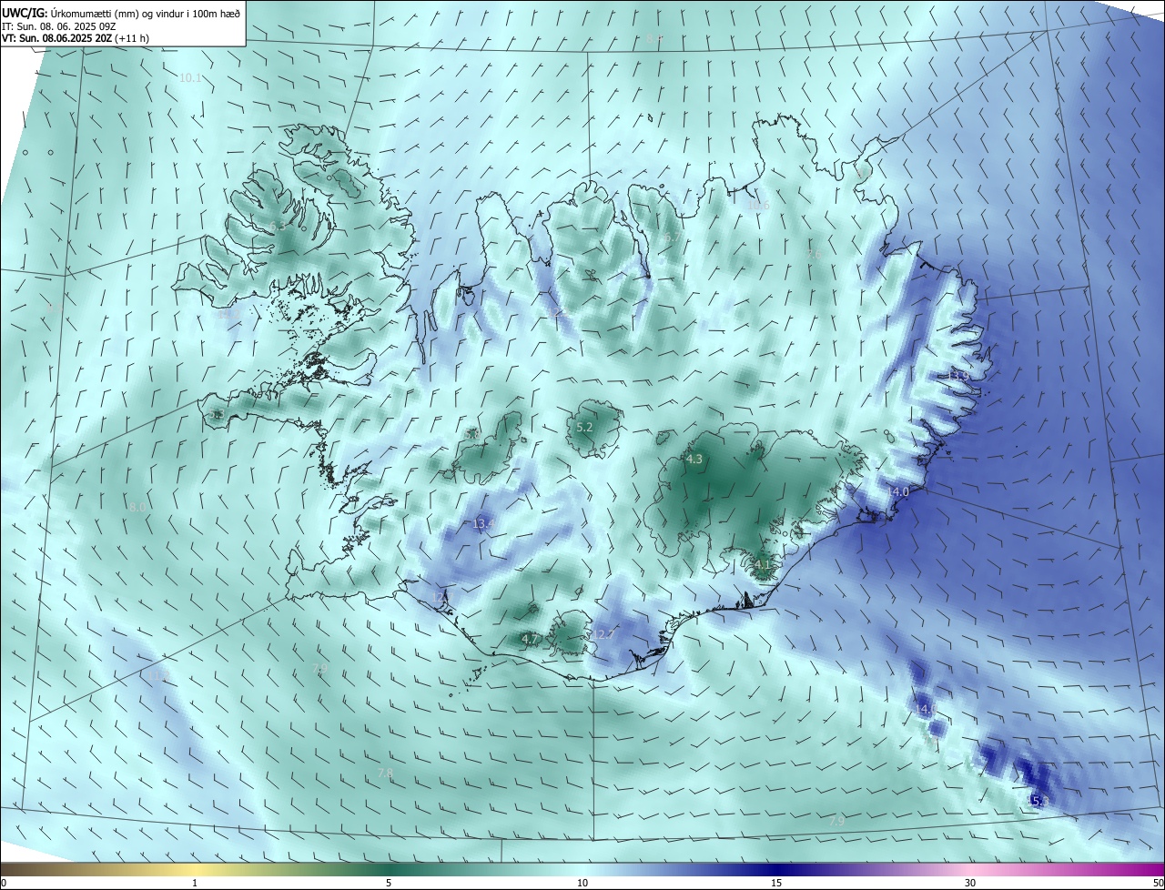The image size is (1165, 890).
Task: Click the 5 tick label on the color scale
Action: pos(389,883)
